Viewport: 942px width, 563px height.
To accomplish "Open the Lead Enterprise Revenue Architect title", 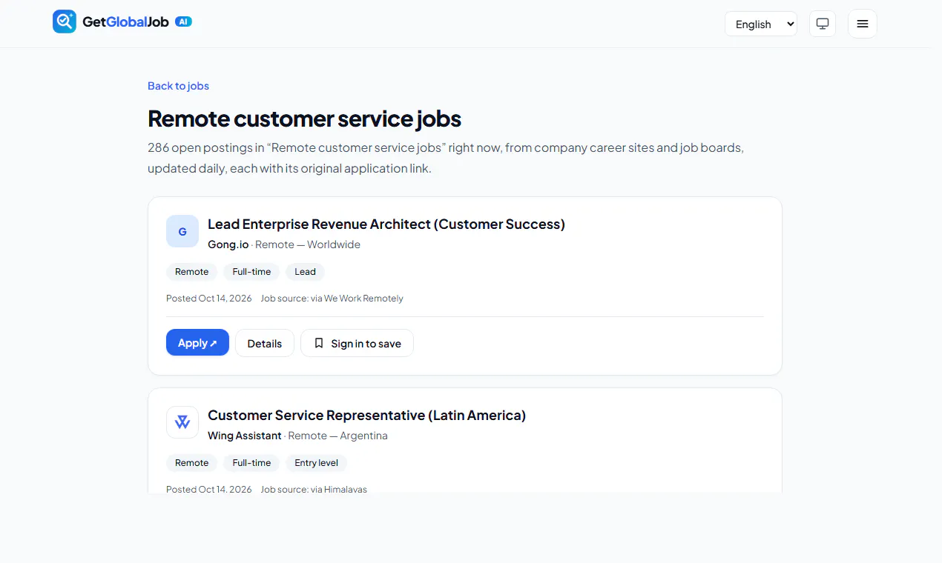I will 386,224.
